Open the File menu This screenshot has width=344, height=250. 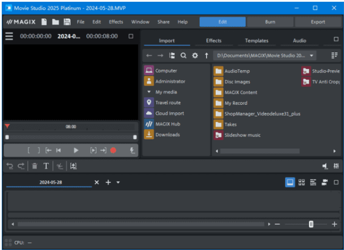(80, 22)
